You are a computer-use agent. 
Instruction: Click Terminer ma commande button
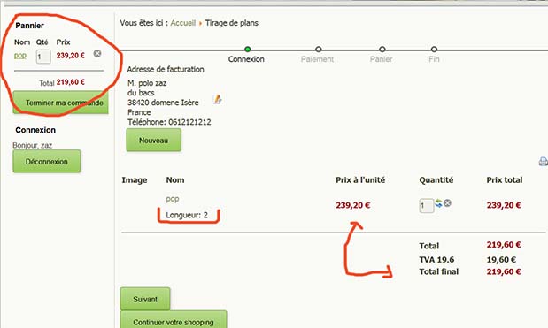pos(60,103)
